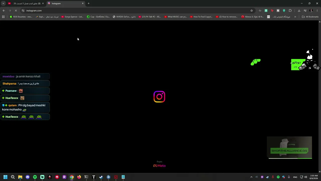
Task: Open the Spotify system tray icon
Action: coord(278,177)
